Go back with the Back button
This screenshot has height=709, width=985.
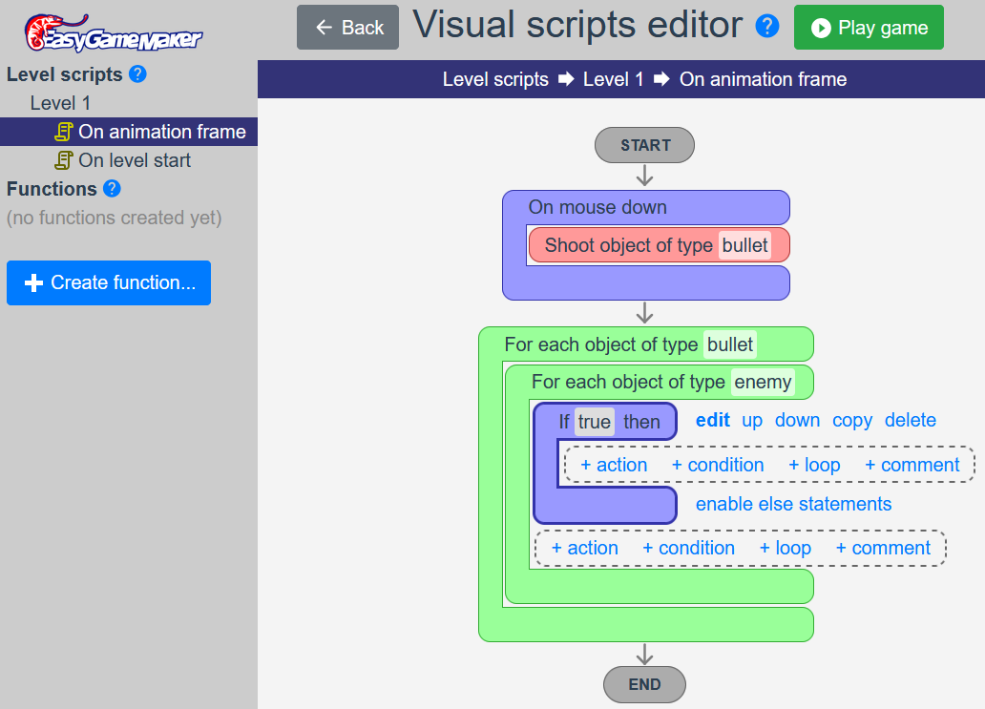[348, 27]
